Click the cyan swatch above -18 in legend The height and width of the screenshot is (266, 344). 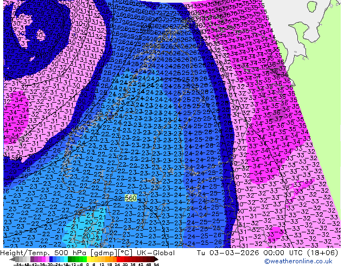pos(66,259)
